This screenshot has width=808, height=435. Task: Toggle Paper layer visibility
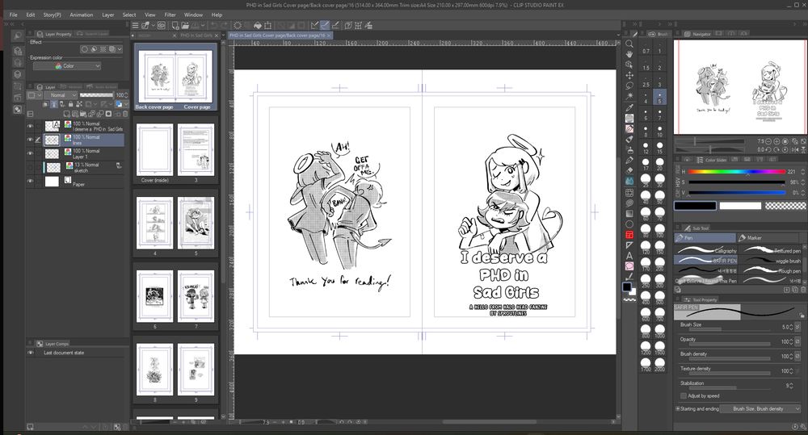click(x=30, y=182)
